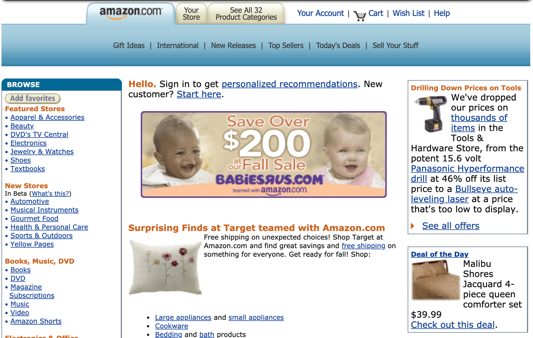Click the shopping cart icon

coord(359,15)
